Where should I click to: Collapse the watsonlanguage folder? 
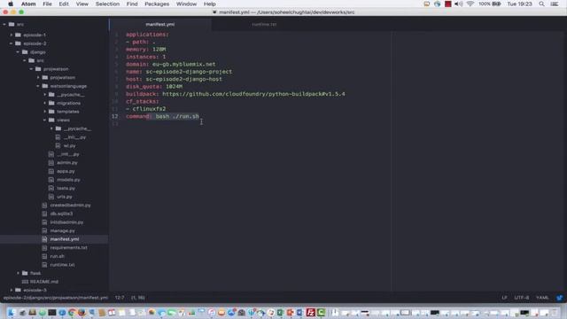pos(38,86)
